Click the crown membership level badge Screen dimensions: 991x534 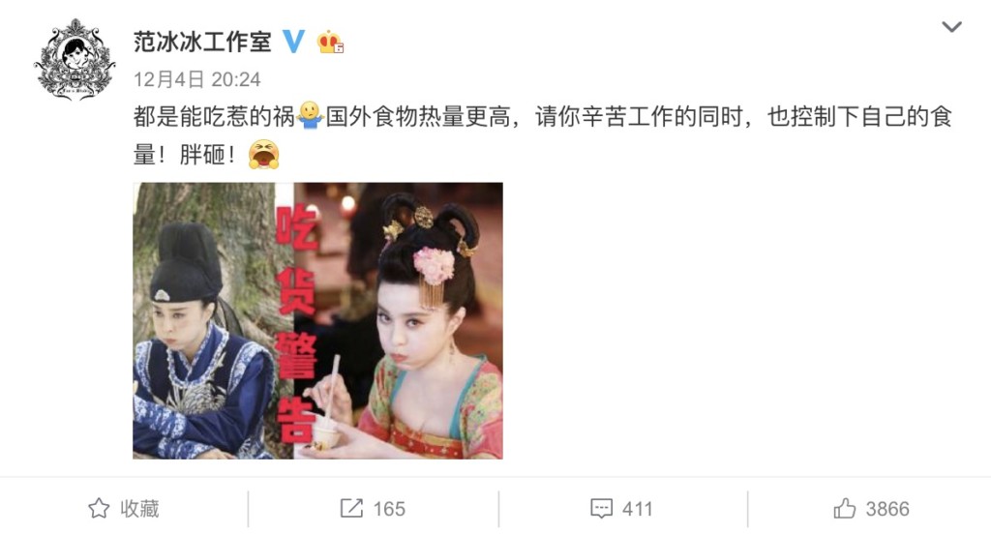tap(331, 43)
